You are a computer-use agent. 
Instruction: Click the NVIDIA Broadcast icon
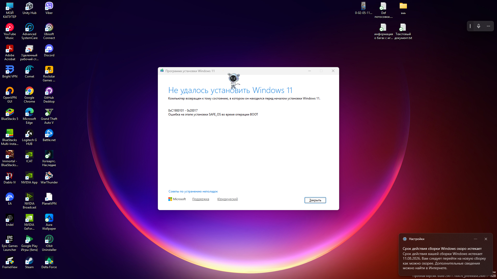pyautogui.click(x=29, y=201)
